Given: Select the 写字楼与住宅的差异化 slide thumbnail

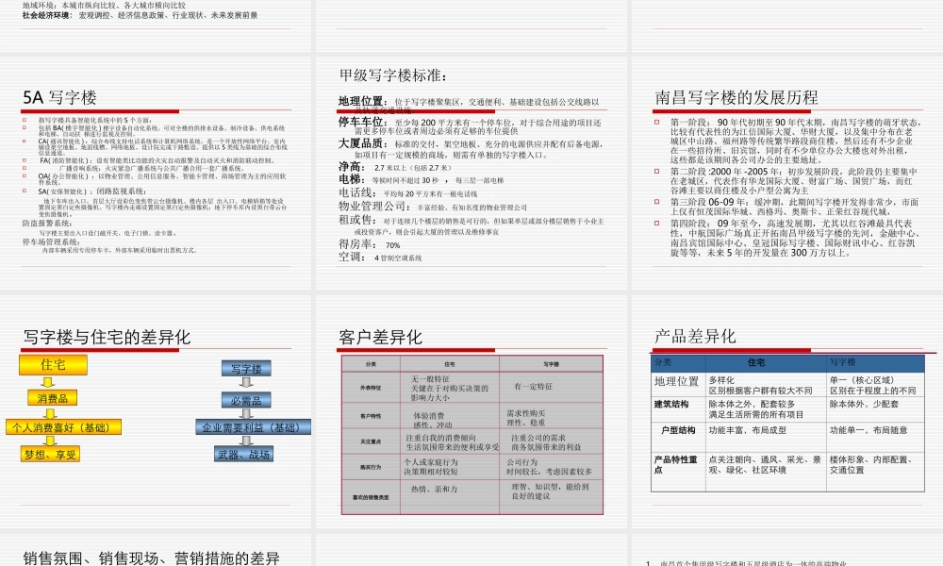Looking at the screenshot, I should click(156, 412).
